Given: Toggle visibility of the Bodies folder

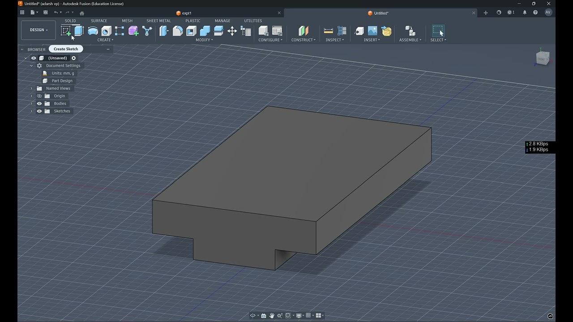Looking at the screenshot, I should point(39,103).
